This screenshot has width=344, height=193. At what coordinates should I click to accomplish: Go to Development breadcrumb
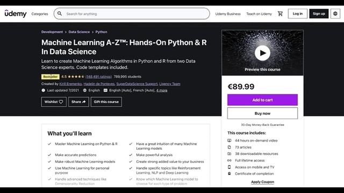pos(52,32)
